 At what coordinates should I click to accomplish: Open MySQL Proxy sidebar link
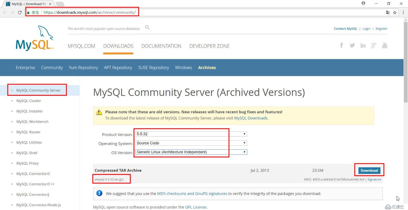(28, 163)
